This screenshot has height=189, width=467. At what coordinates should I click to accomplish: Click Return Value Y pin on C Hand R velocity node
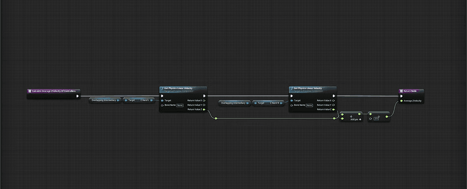tap(333, 105)
